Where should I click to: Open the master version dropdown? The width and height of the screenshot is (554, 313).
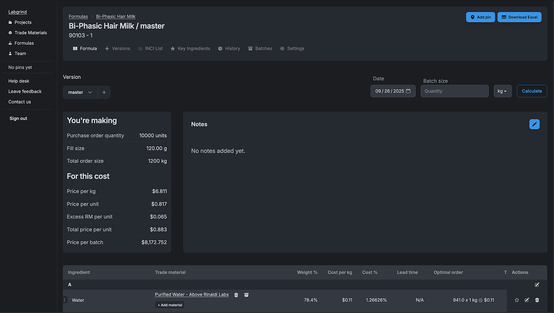[x=80, y=92]
